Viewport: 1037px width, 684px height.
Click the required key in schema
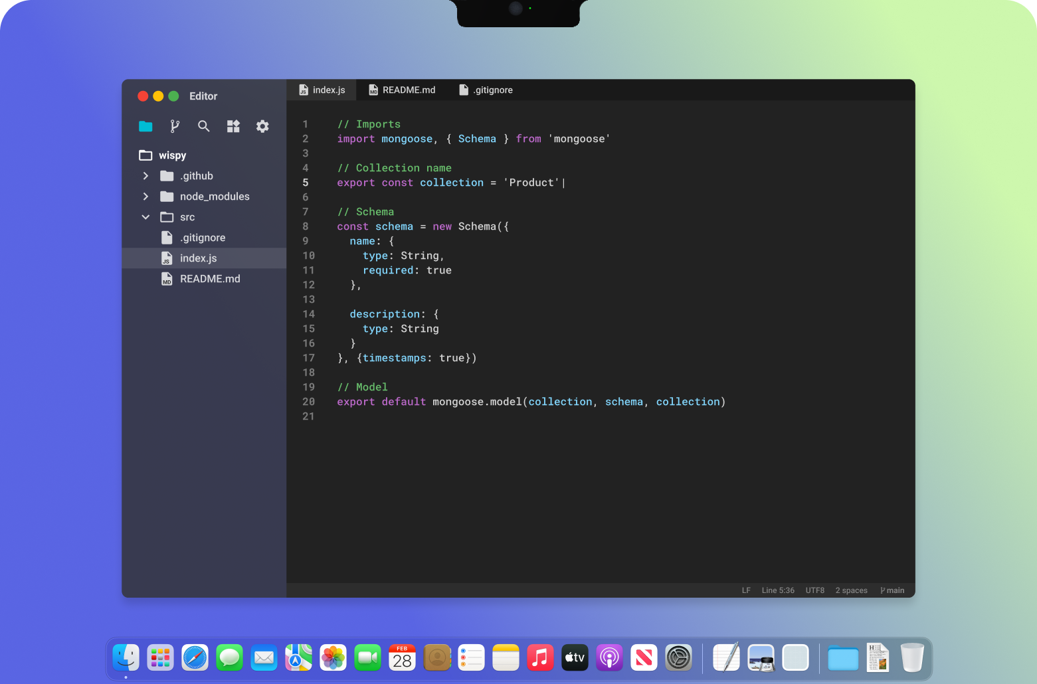click(x=388, y=270)
